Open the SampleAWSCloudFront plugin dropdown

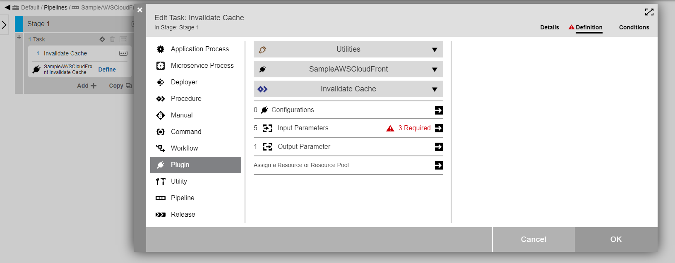[348, 69]
